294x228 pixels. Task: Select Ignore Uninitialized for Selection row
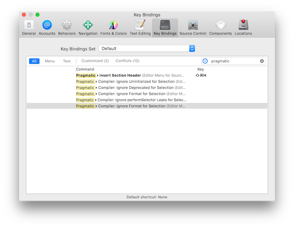point(147,81)
